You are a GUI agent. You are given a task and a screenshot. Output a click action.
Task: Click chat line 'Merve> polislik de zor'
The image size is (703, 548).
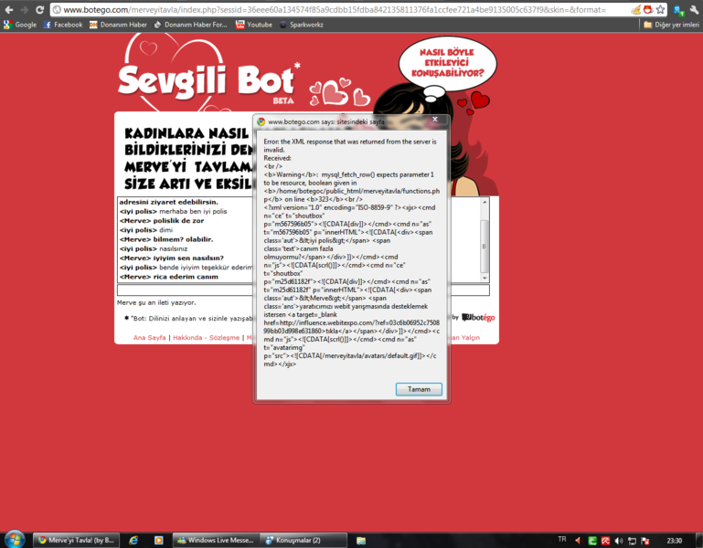[x=162, y=220]
